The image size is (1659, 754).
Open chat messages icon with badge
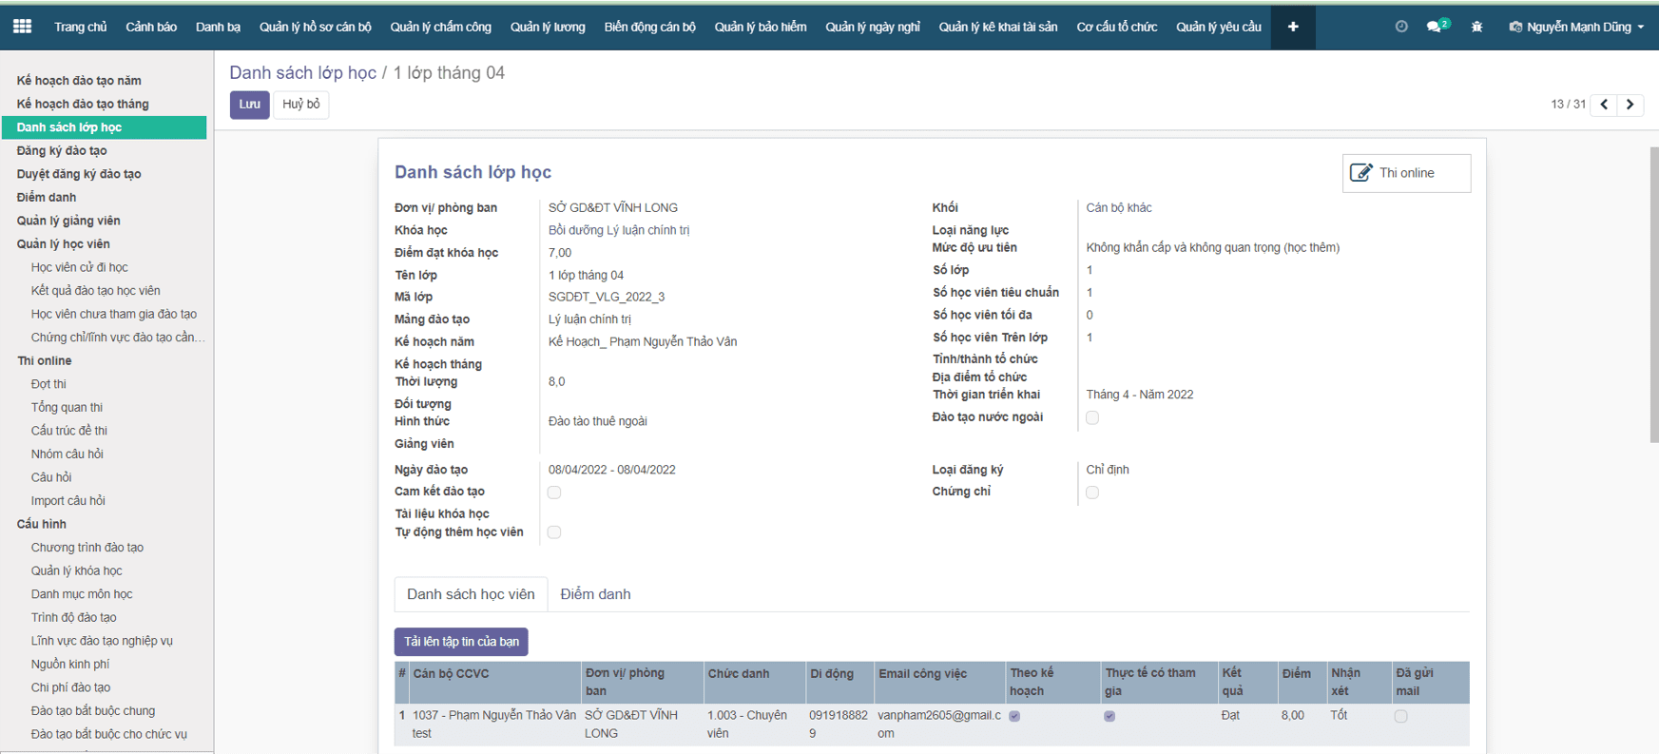1435,27
